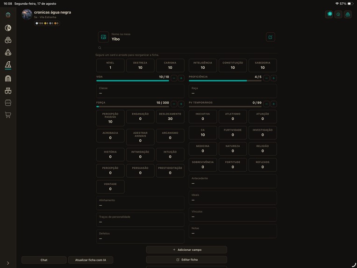
Task: Increase Vida with plus button
Action: (181, 78)
